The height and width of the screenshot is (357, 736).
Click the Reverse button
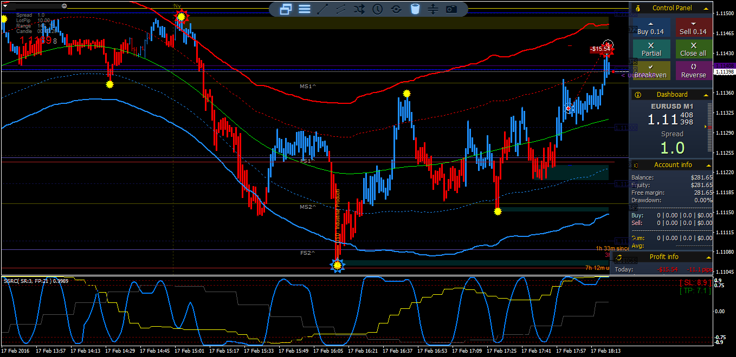click(x=693, y=71)
